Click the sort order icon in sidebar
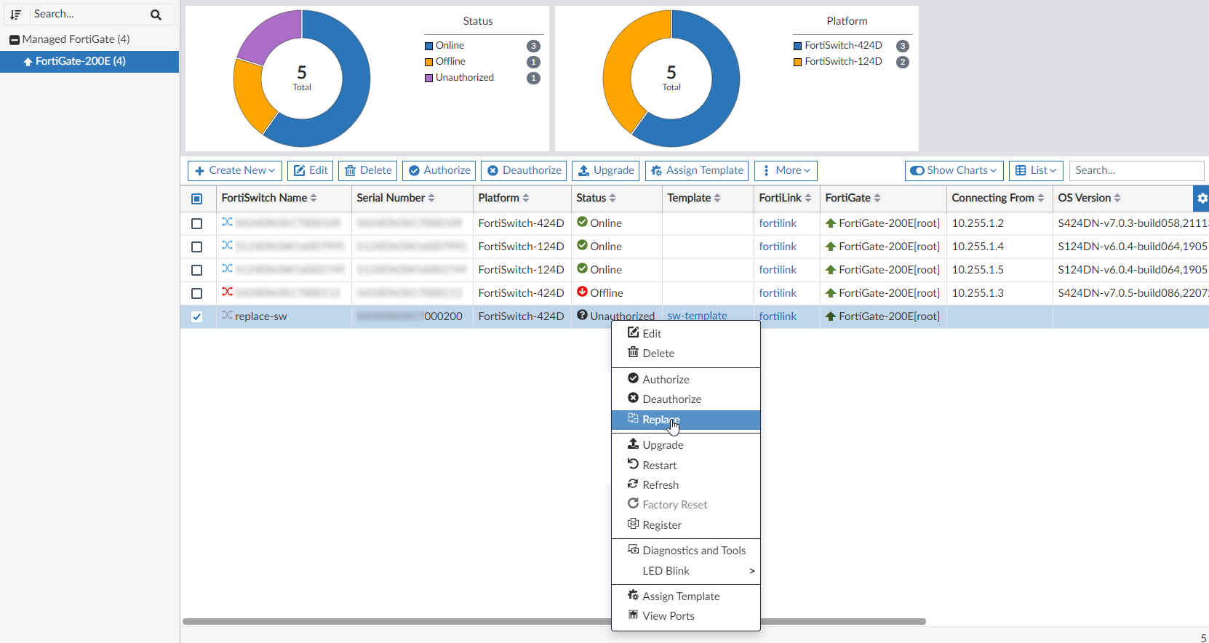Image resolution: width=1209 pixels, height=643 pixels. point(15,15)
